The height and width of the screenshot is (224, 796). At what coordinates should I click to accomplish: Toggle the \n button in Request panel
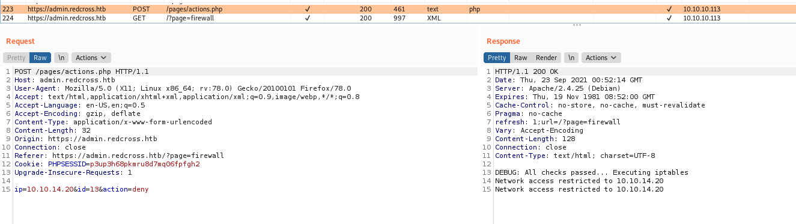click(61, 58)
